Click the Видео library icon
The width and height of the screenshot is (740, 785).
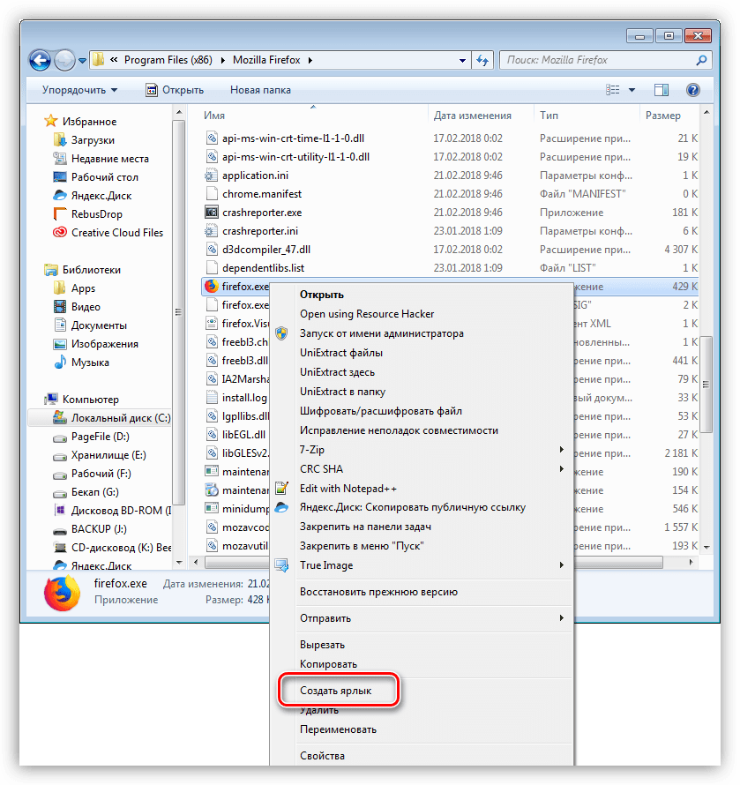coord(60,306)
